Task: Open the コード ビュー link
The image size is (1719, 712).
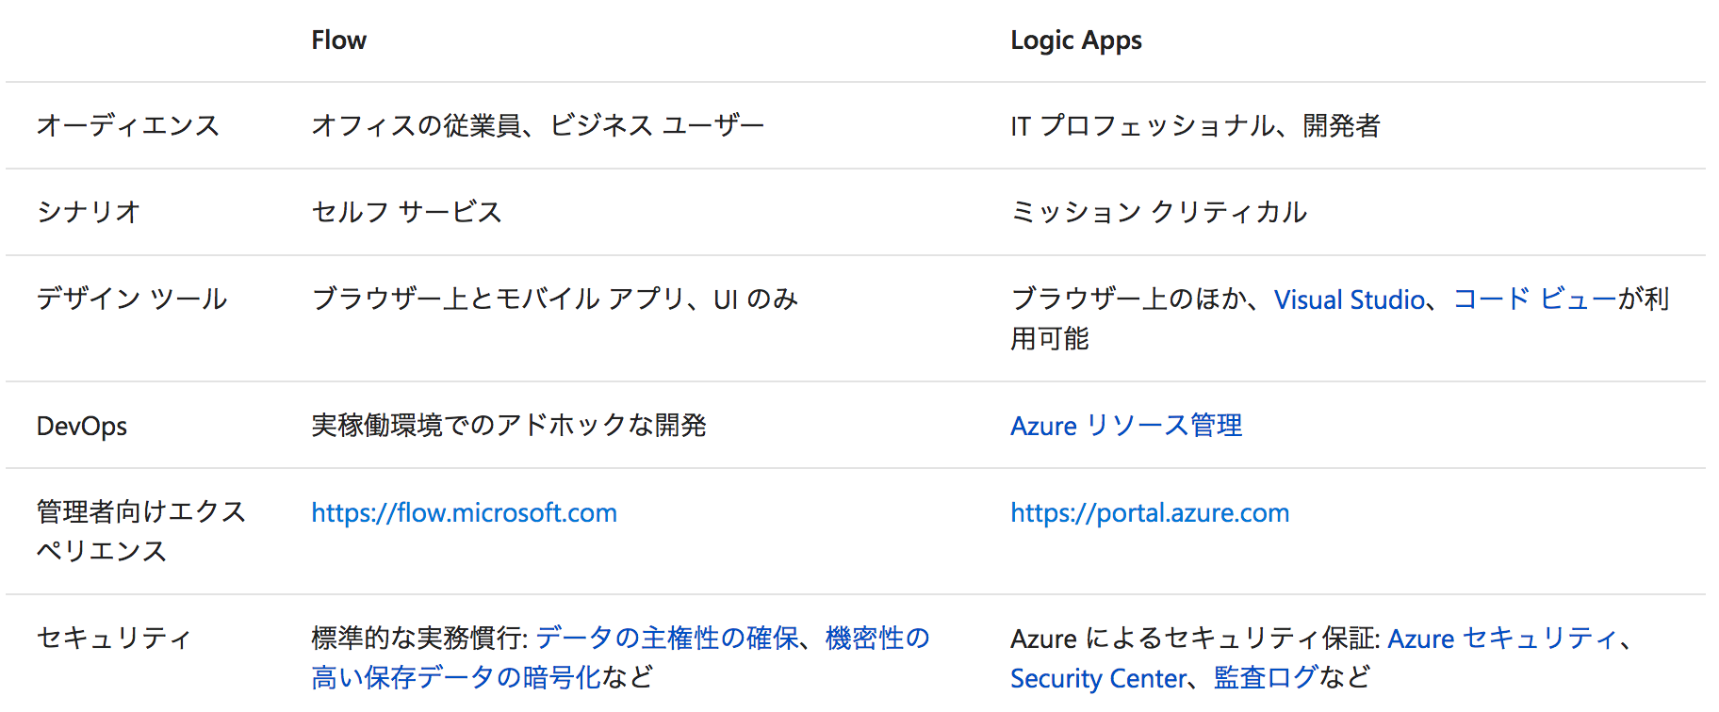Action: pos(1535,299)
